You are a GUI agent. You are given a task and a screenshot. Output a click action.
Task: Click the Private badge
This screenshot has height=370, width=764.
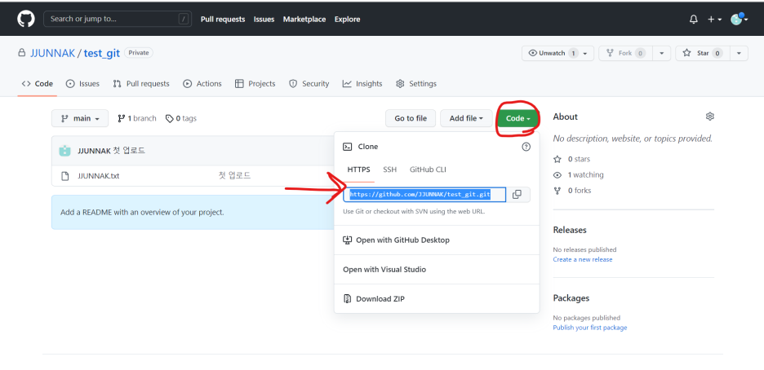(x=139, y=52)
